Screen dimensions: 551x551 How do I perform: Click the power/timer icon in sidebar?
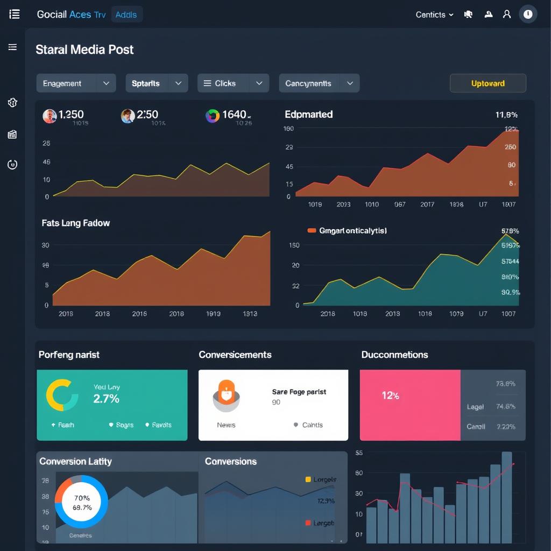(x=12, y=165)
